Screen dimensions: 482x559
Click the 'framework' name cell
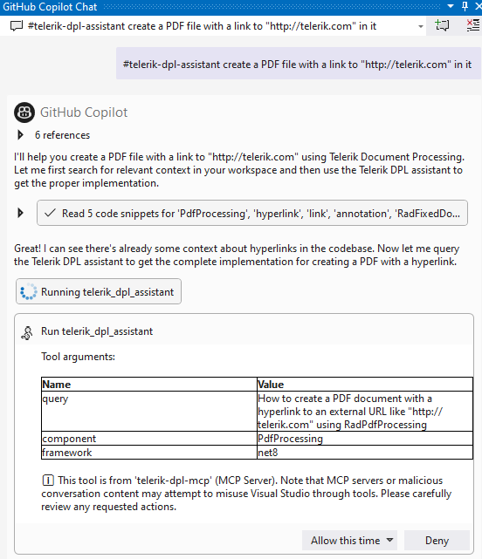click(x=149, y=453)
